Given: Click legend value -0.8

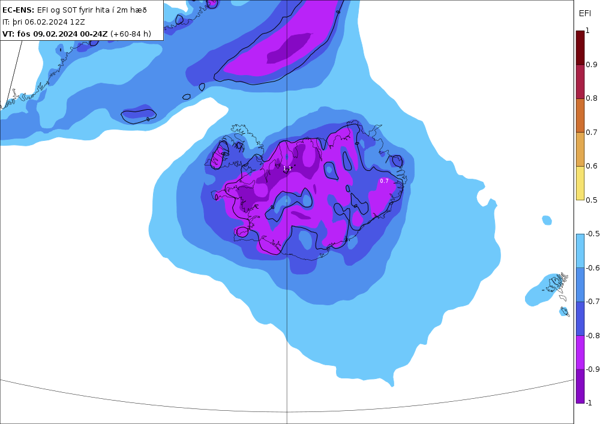Looking at the screenshot, I should tap(593, 335).
